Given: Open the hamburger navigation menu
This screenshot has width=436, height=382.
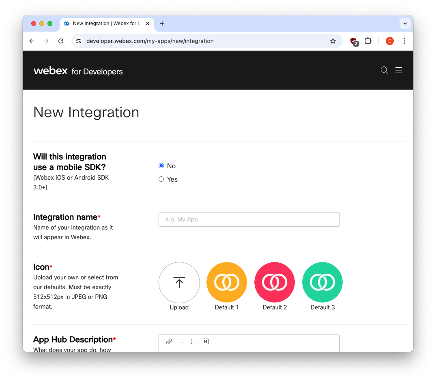Looking at the screenshot, I should tap(399, 70).
